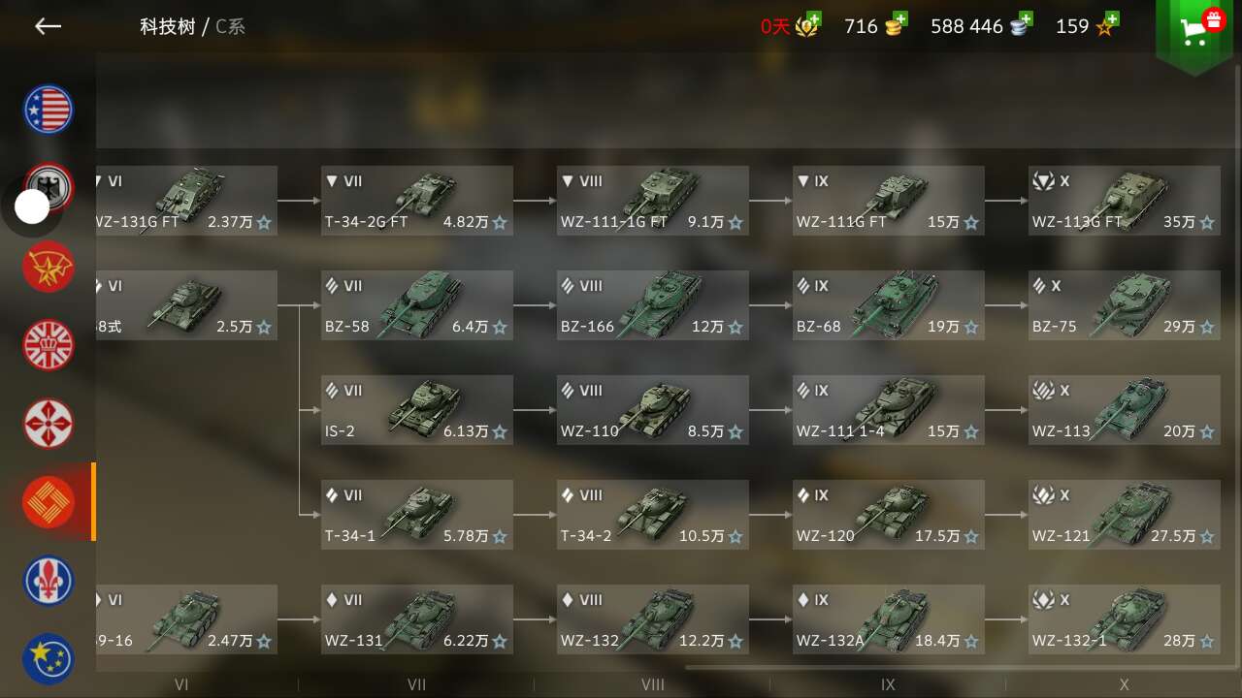Screen dimensions: 1242x698
Task: Select the France nation flag icon
Action: pyautogui.click(x=49, y=581)
